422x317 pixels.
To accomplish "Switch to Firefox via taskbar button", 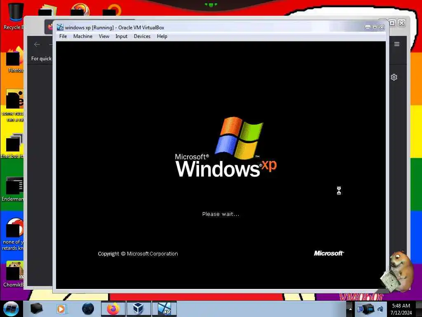I will [x=113, y=309].
